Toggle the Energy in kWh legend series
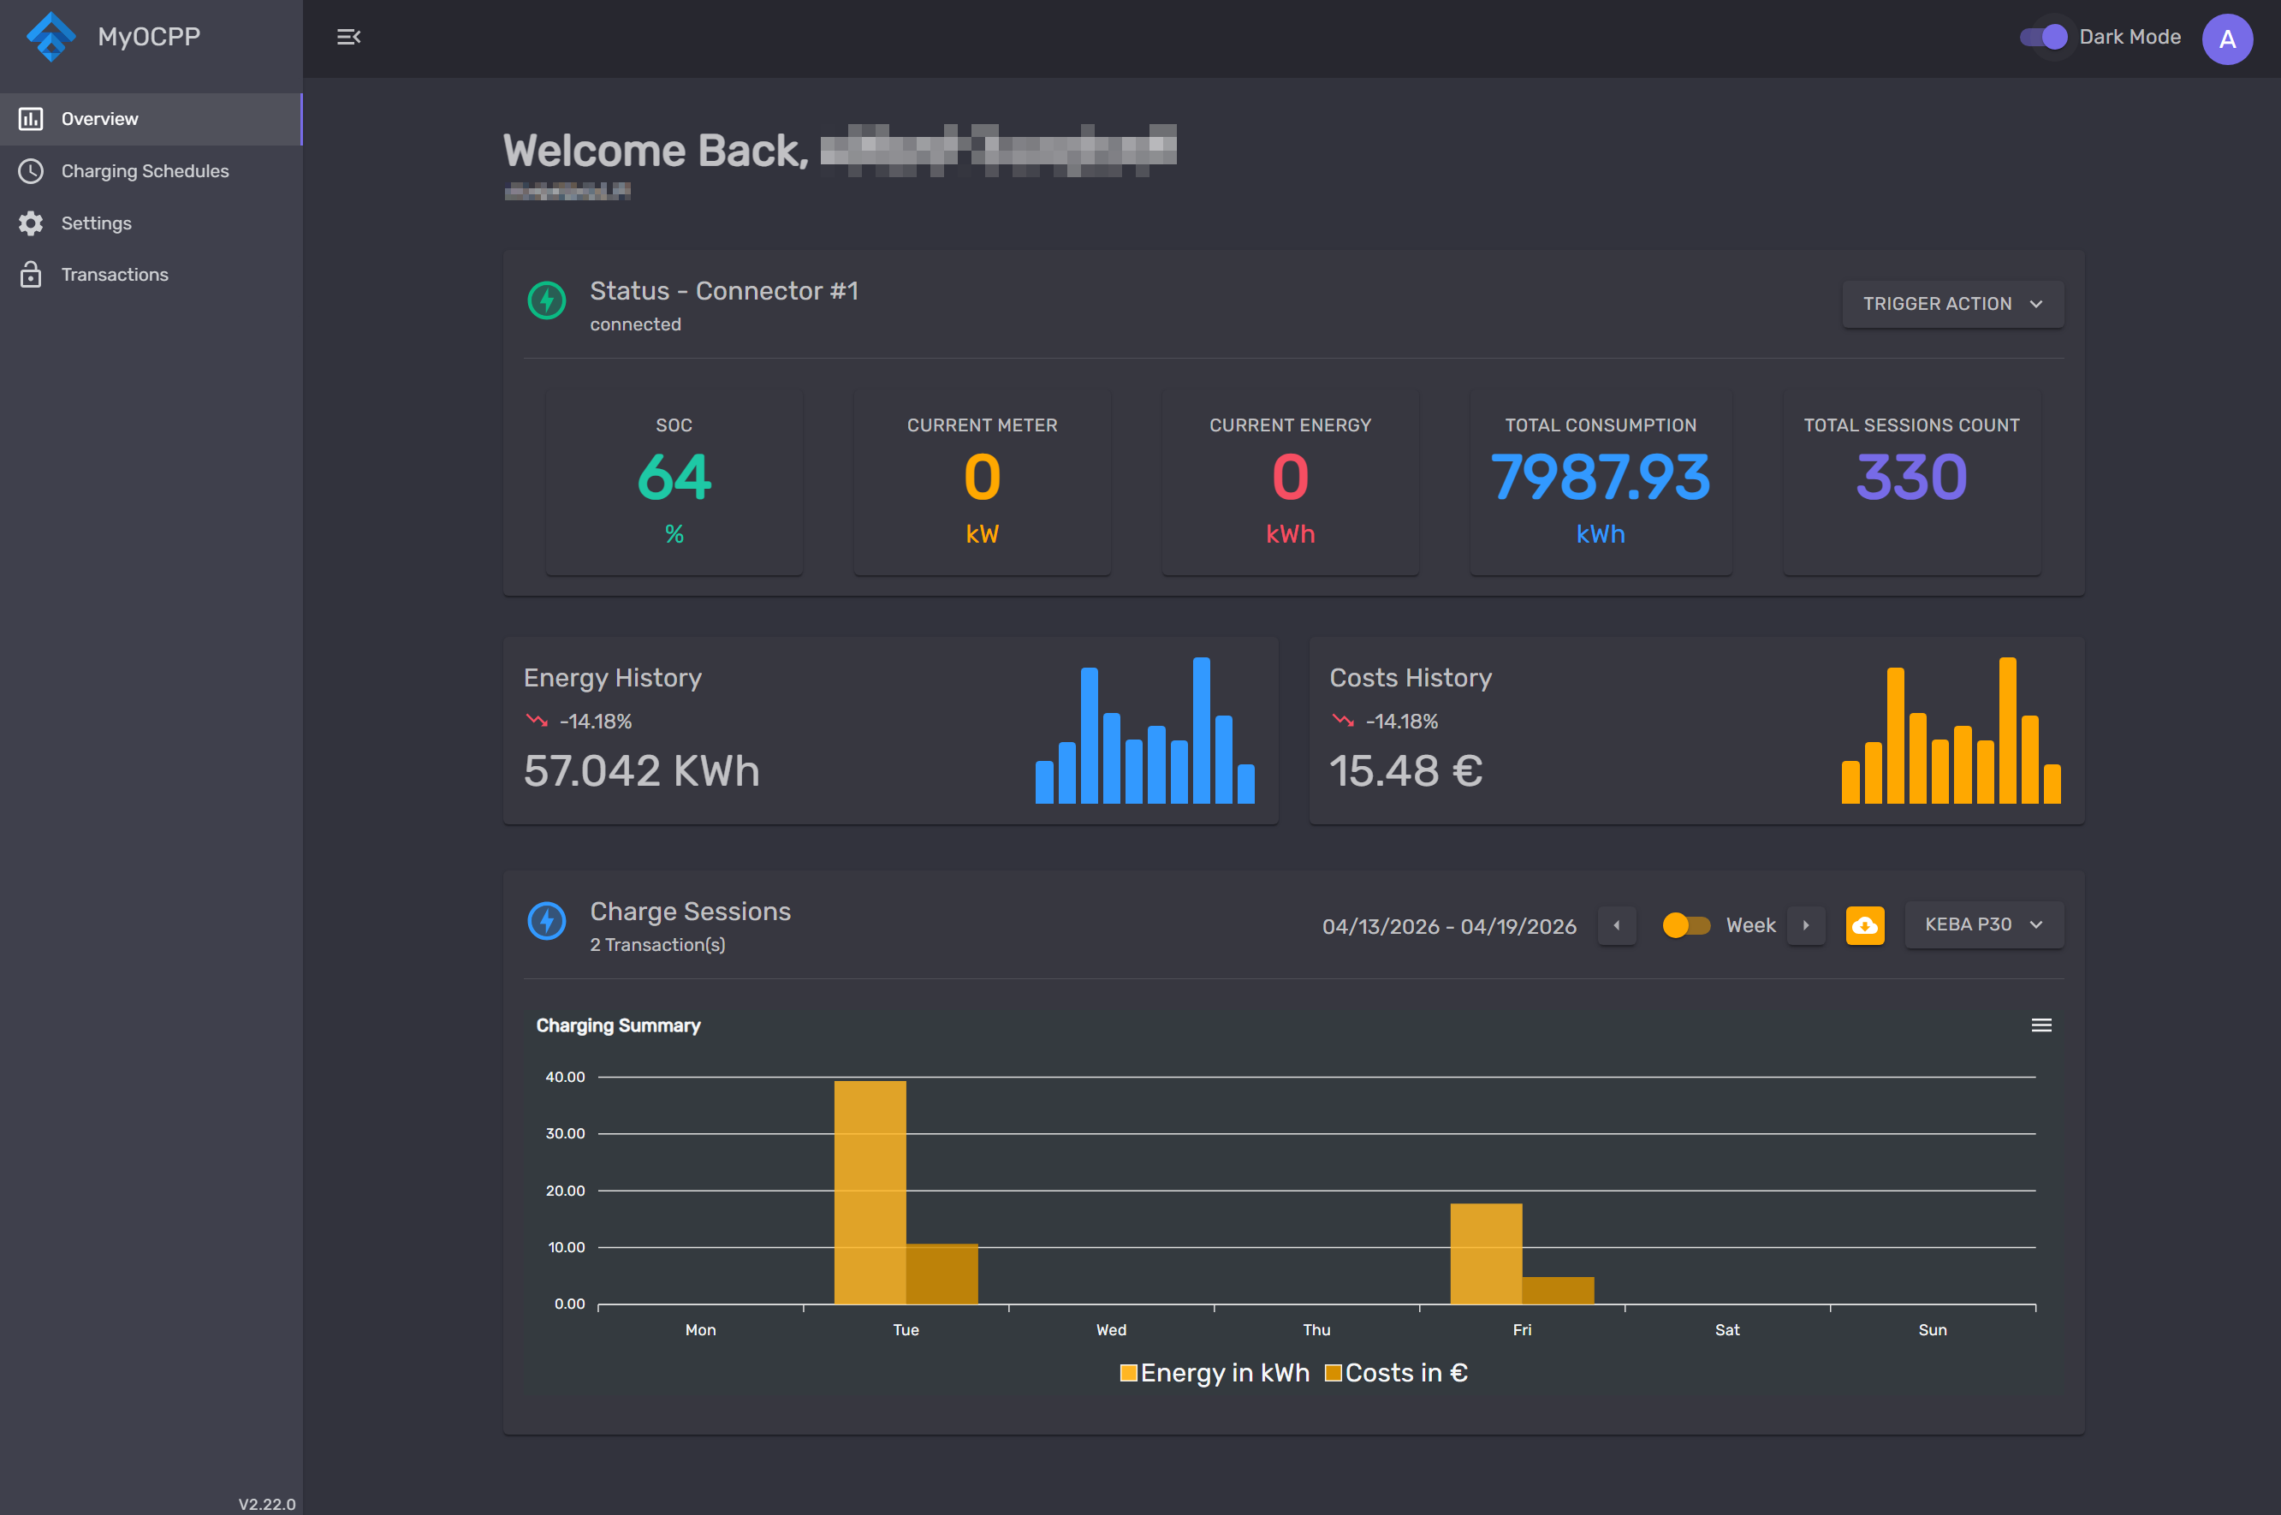Screen dimensions: 2281x1515 click(x=1215, y=1373)
